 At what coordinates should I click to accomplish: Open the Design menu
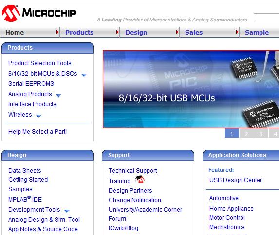(x=149, y=32)
